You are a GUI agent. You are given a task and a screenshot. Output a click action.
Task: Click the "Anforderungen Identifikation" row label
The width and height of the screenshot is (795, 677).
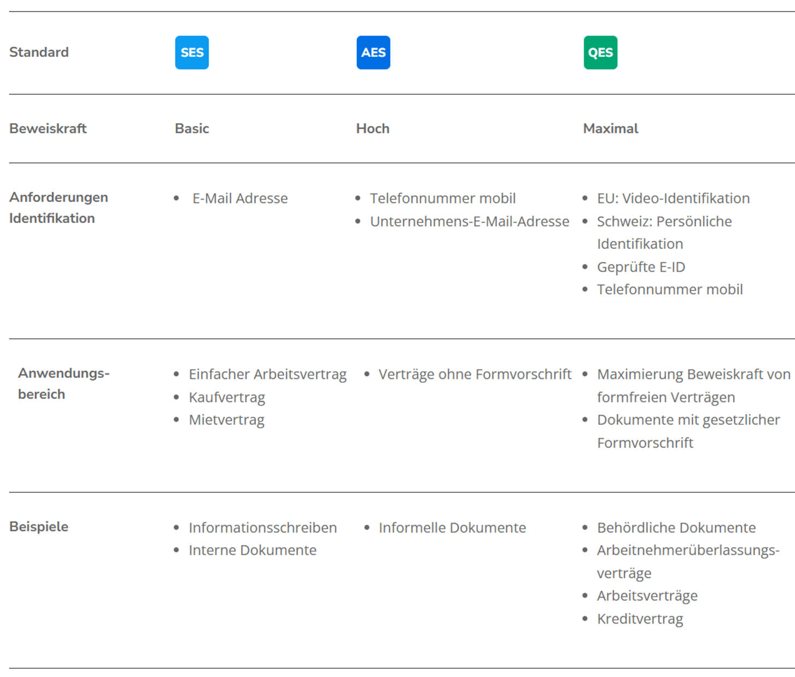coord(59,208)
